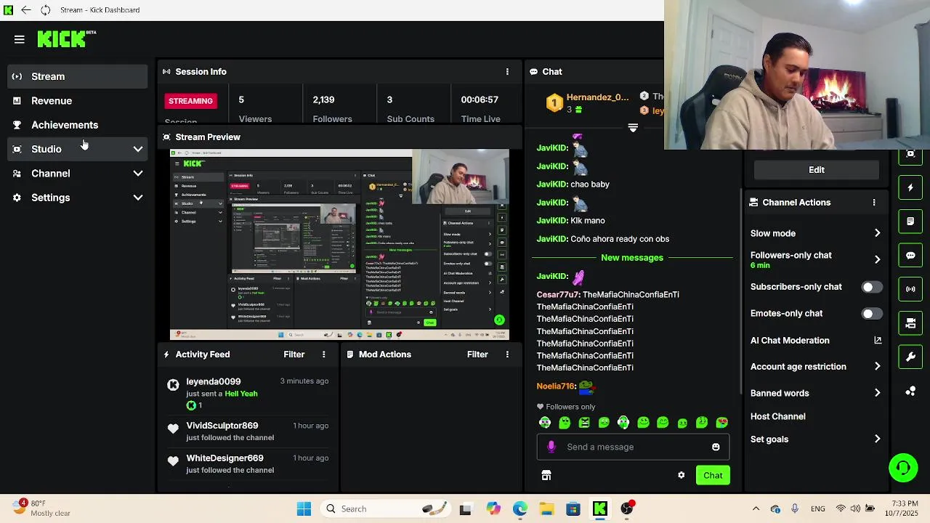Click username leyenda0099 in Activity Feed
930x523 pixels.
[213, 381]
